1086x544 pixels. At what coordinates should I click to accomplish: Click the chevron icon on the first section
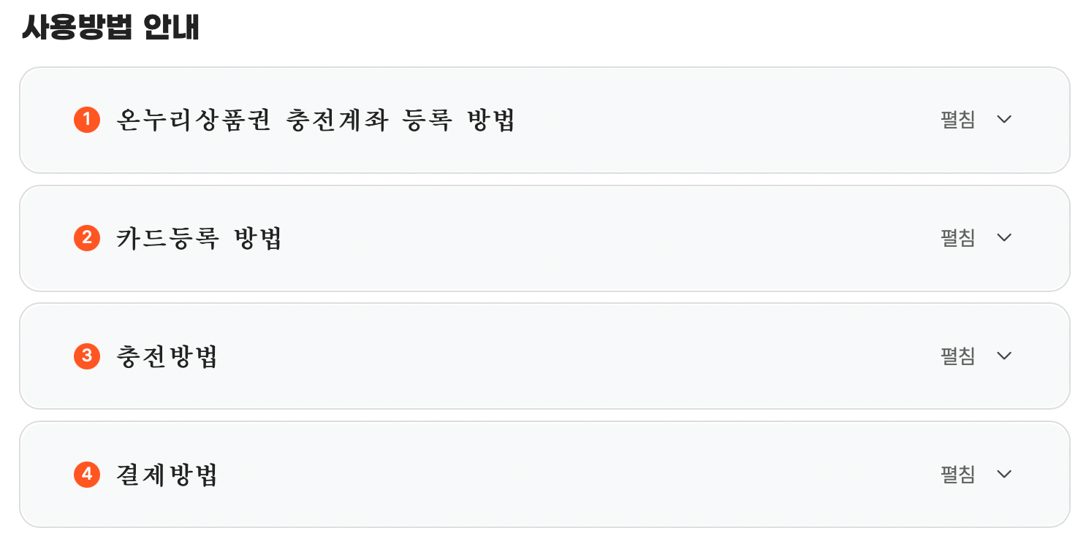pos(1004,119)
